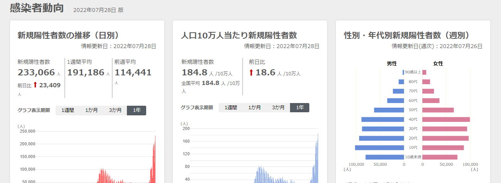Click the 人口10万人当たり新規陽性者数 card title

tap(239, 35)
